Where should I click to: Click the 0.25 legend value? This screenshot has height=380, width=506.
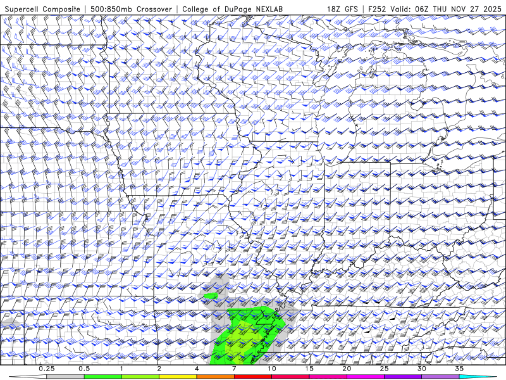[x=47, y=369]
